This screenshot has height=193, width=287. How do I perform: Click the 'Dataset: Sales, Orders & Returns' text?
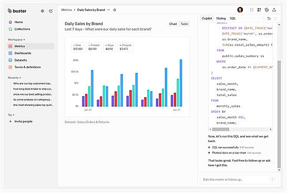(x=87, y=122)
